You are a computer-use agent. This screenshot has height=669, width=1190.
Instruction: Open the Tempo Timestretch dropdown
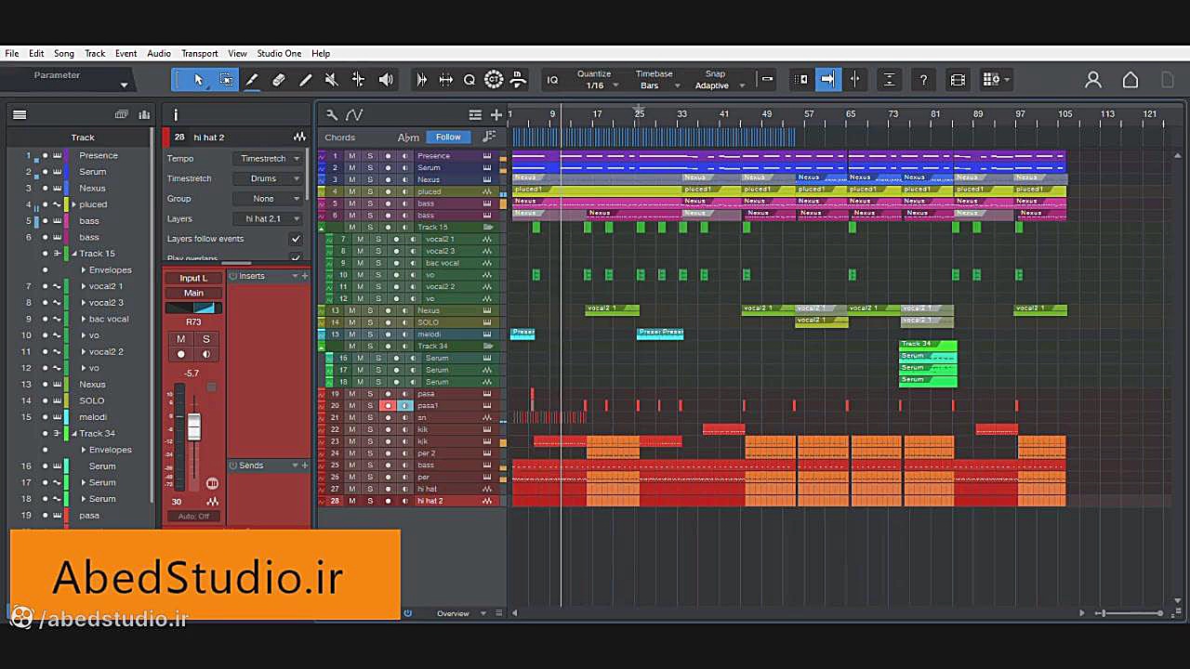[x=269, y=158]
